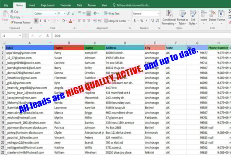Select column D header
This screenshot has height=155, width=231.
tap(125, 43)
